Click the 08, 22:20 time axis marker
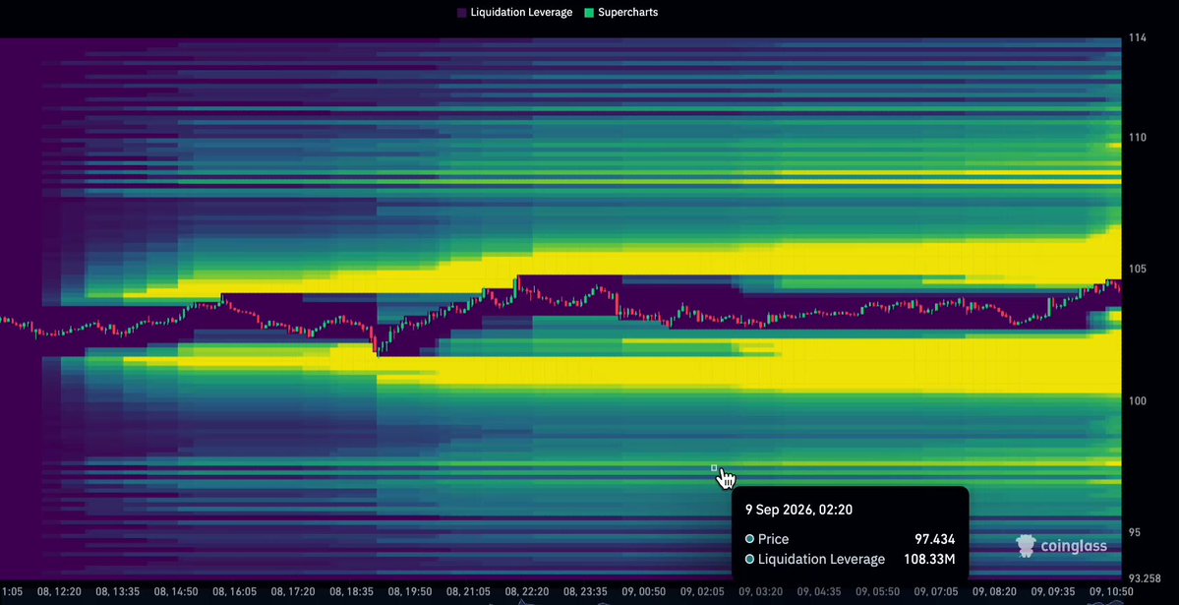Image resolution: width=1179 pixels, height=605 pixels. tap(527, 592)
